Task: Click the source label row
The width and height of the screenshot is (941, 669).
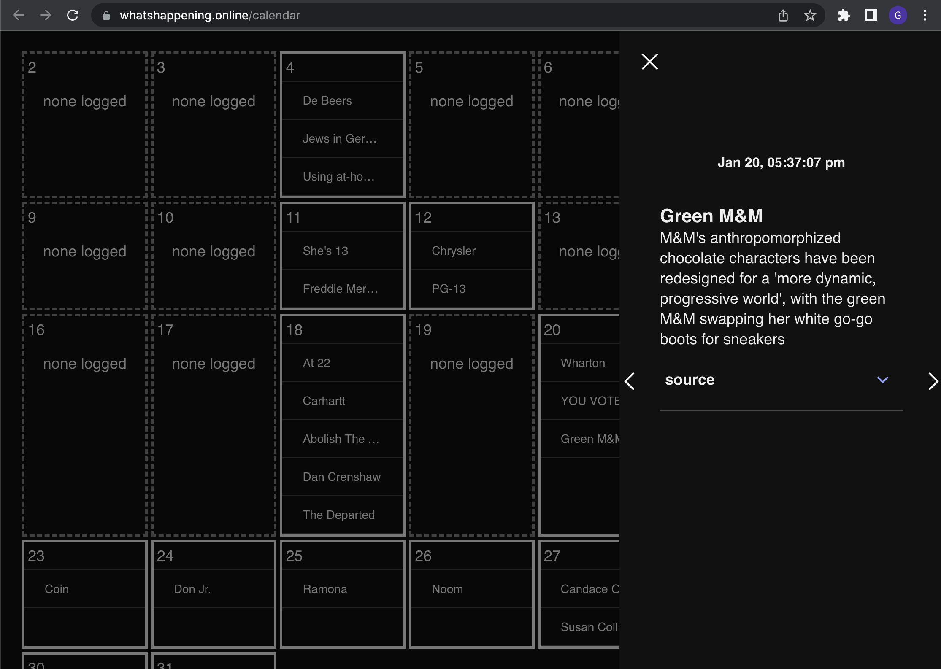Action: [781, 380]
